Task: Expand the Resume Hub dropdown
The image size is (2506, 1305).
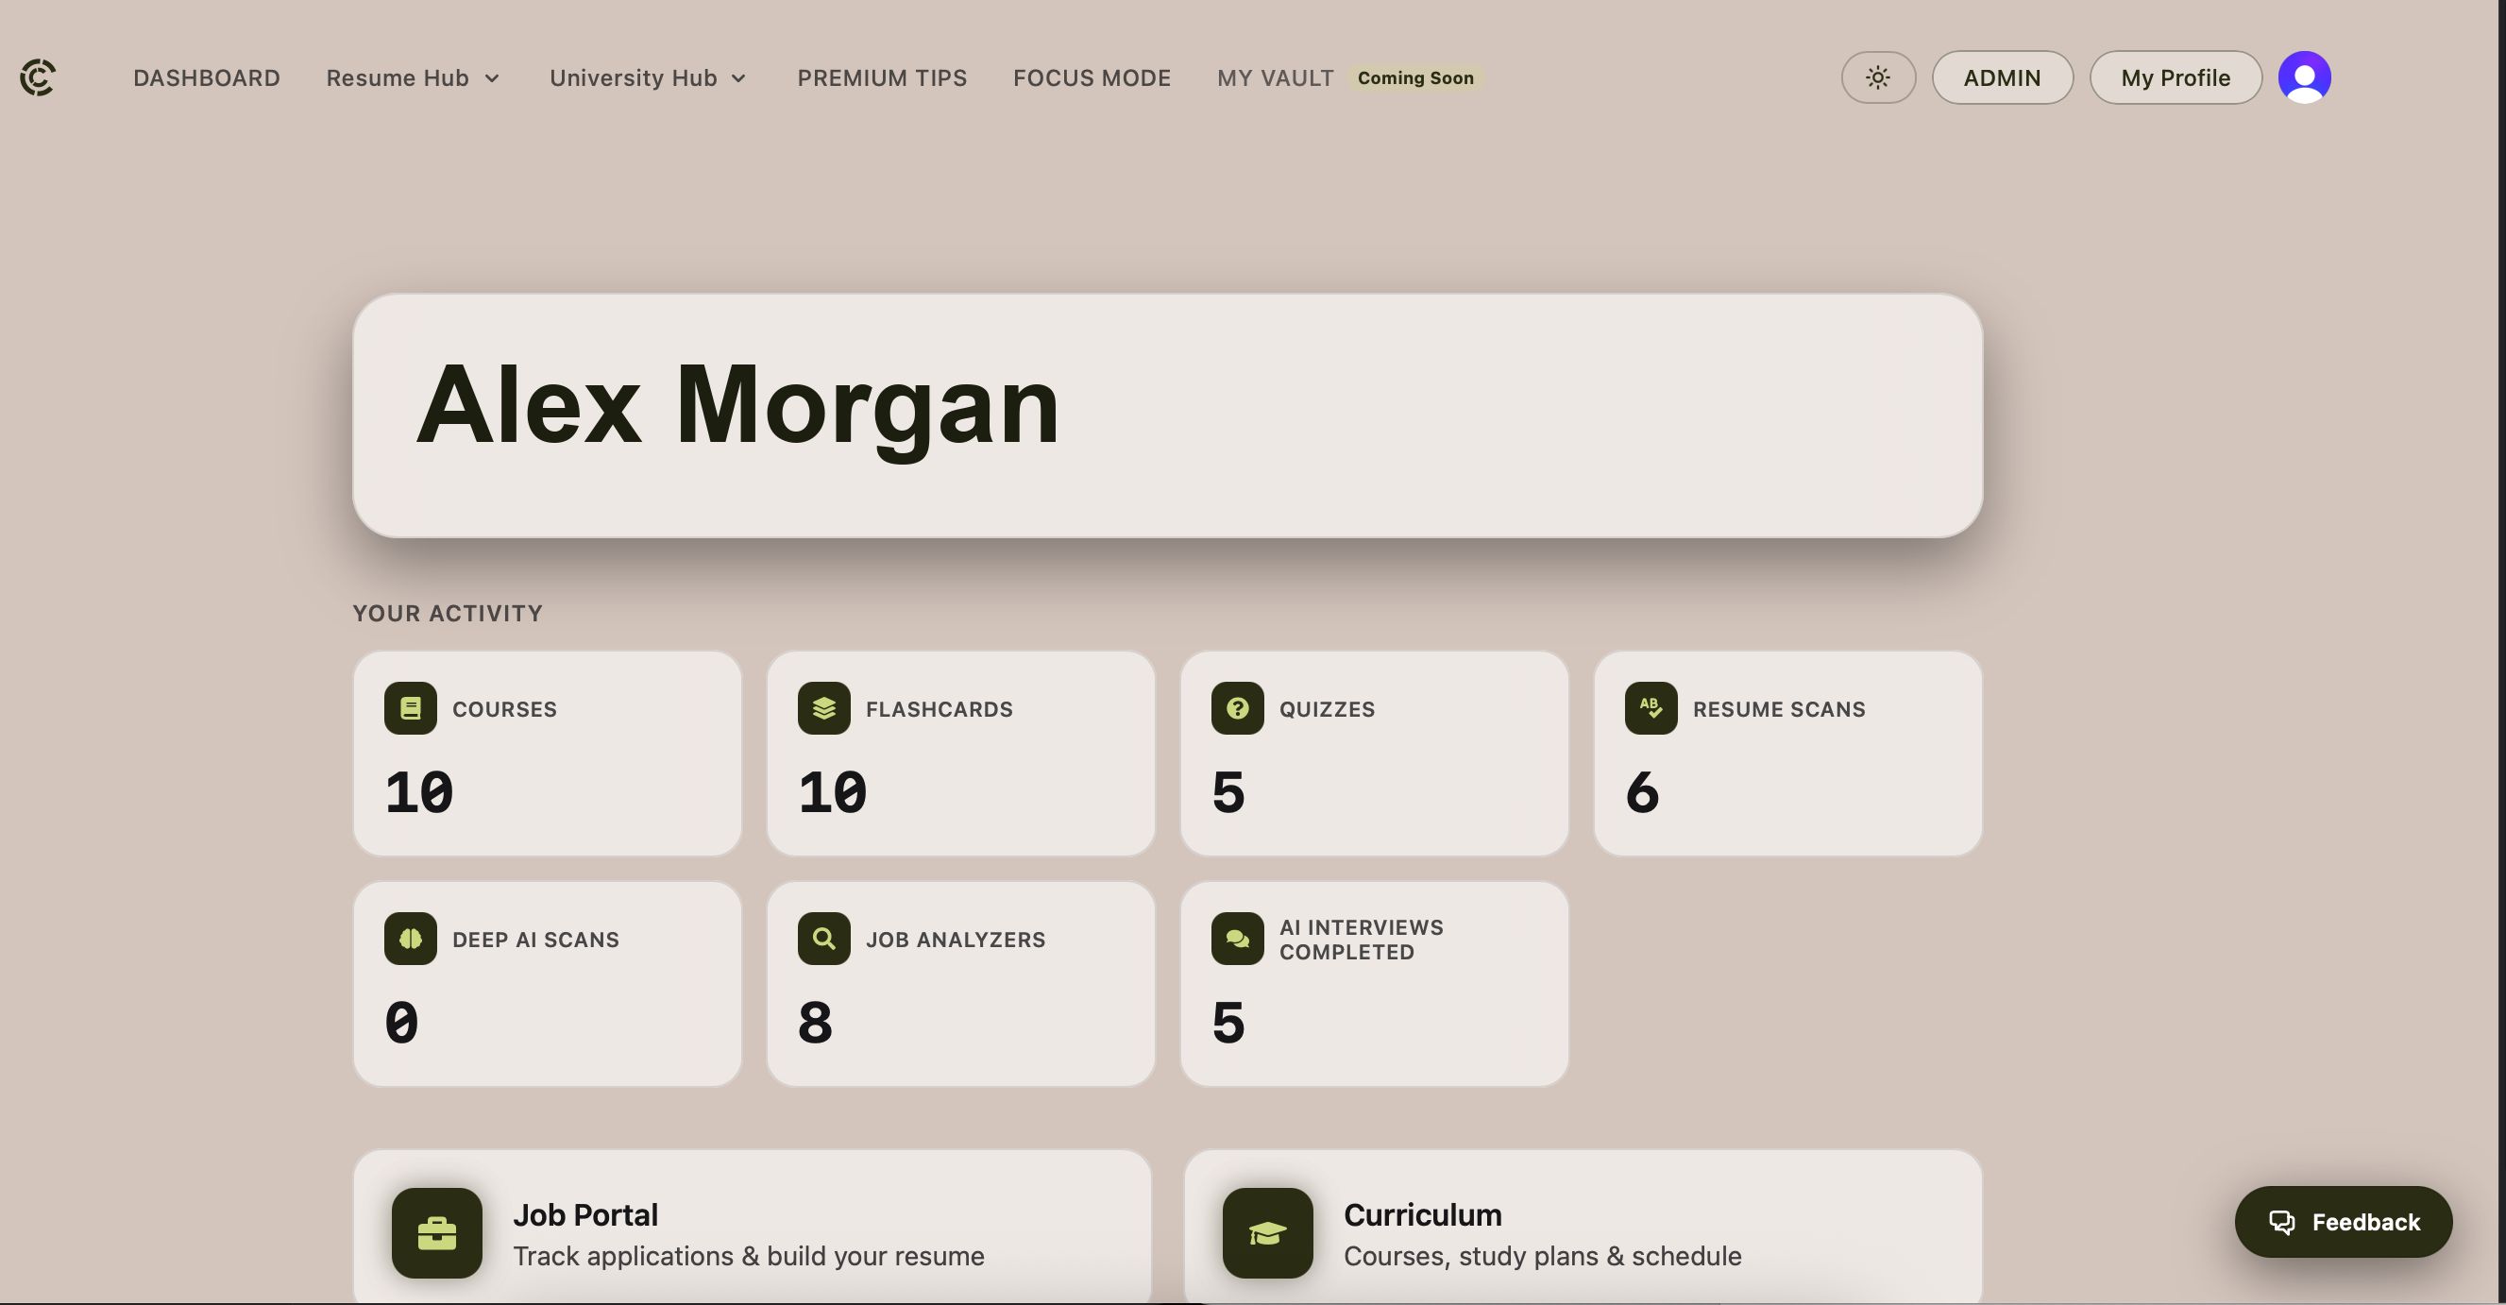Action: click(x=414, y=77)
